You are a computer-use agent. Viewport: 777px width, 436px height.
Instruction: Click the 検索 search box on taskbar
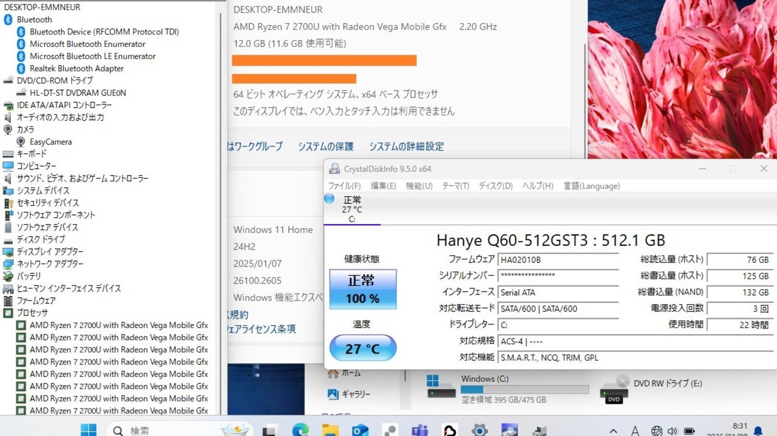point(180,430)
